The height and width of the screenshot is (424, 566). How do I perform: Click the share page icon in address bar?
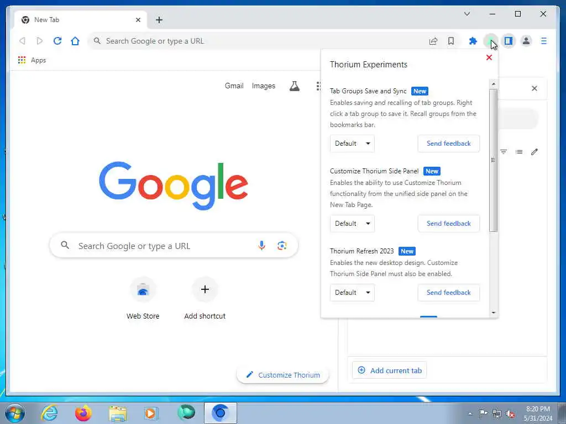[x=433, y=41]
